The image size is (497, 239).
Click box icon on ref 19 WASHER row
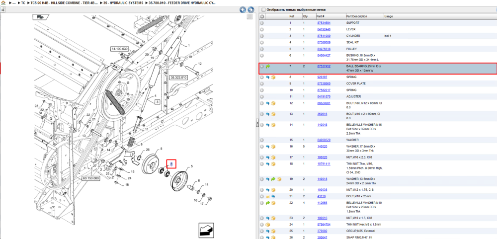click(279, 179)
